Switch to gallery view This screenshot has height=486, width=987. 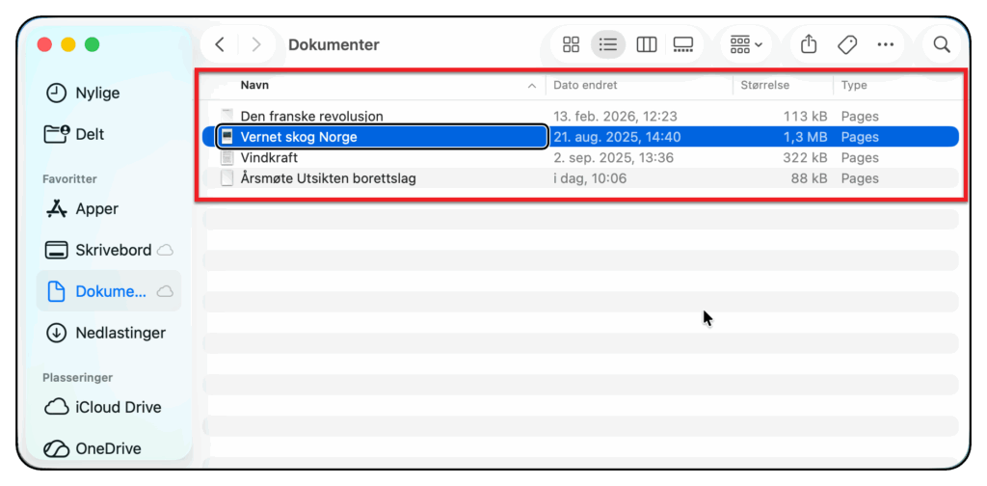[x=683, y=44]
